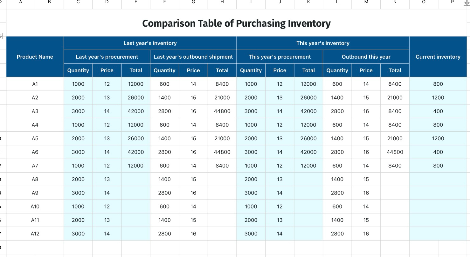Click the 'Last year's procurement' subheader

click(x=107, y=57)
